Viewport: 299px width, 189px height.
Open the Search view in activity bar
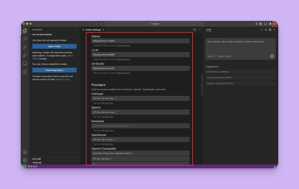tap(25, 39)
